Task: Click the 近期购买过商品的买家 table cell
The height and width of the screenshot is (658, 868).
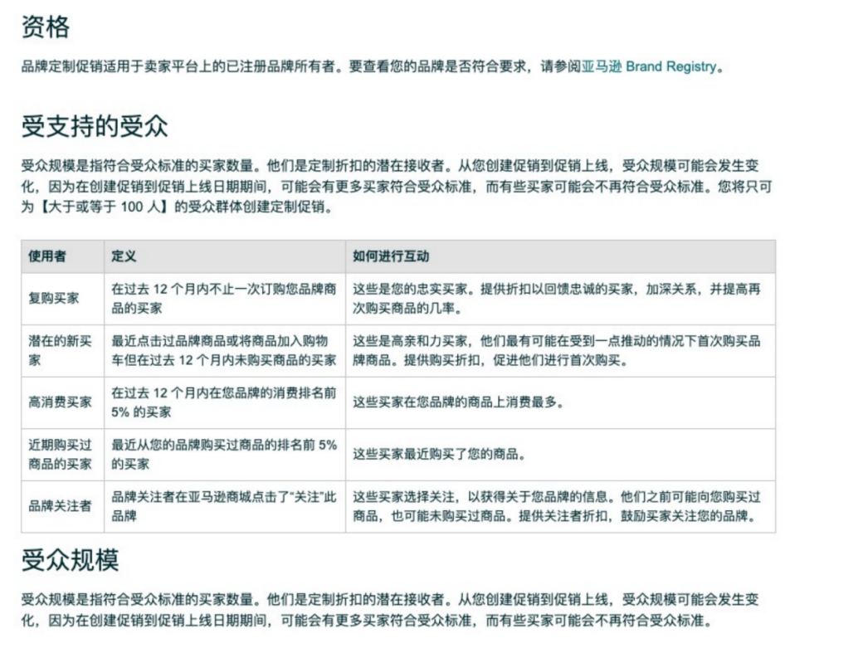Action: click(x=61, y=454)
